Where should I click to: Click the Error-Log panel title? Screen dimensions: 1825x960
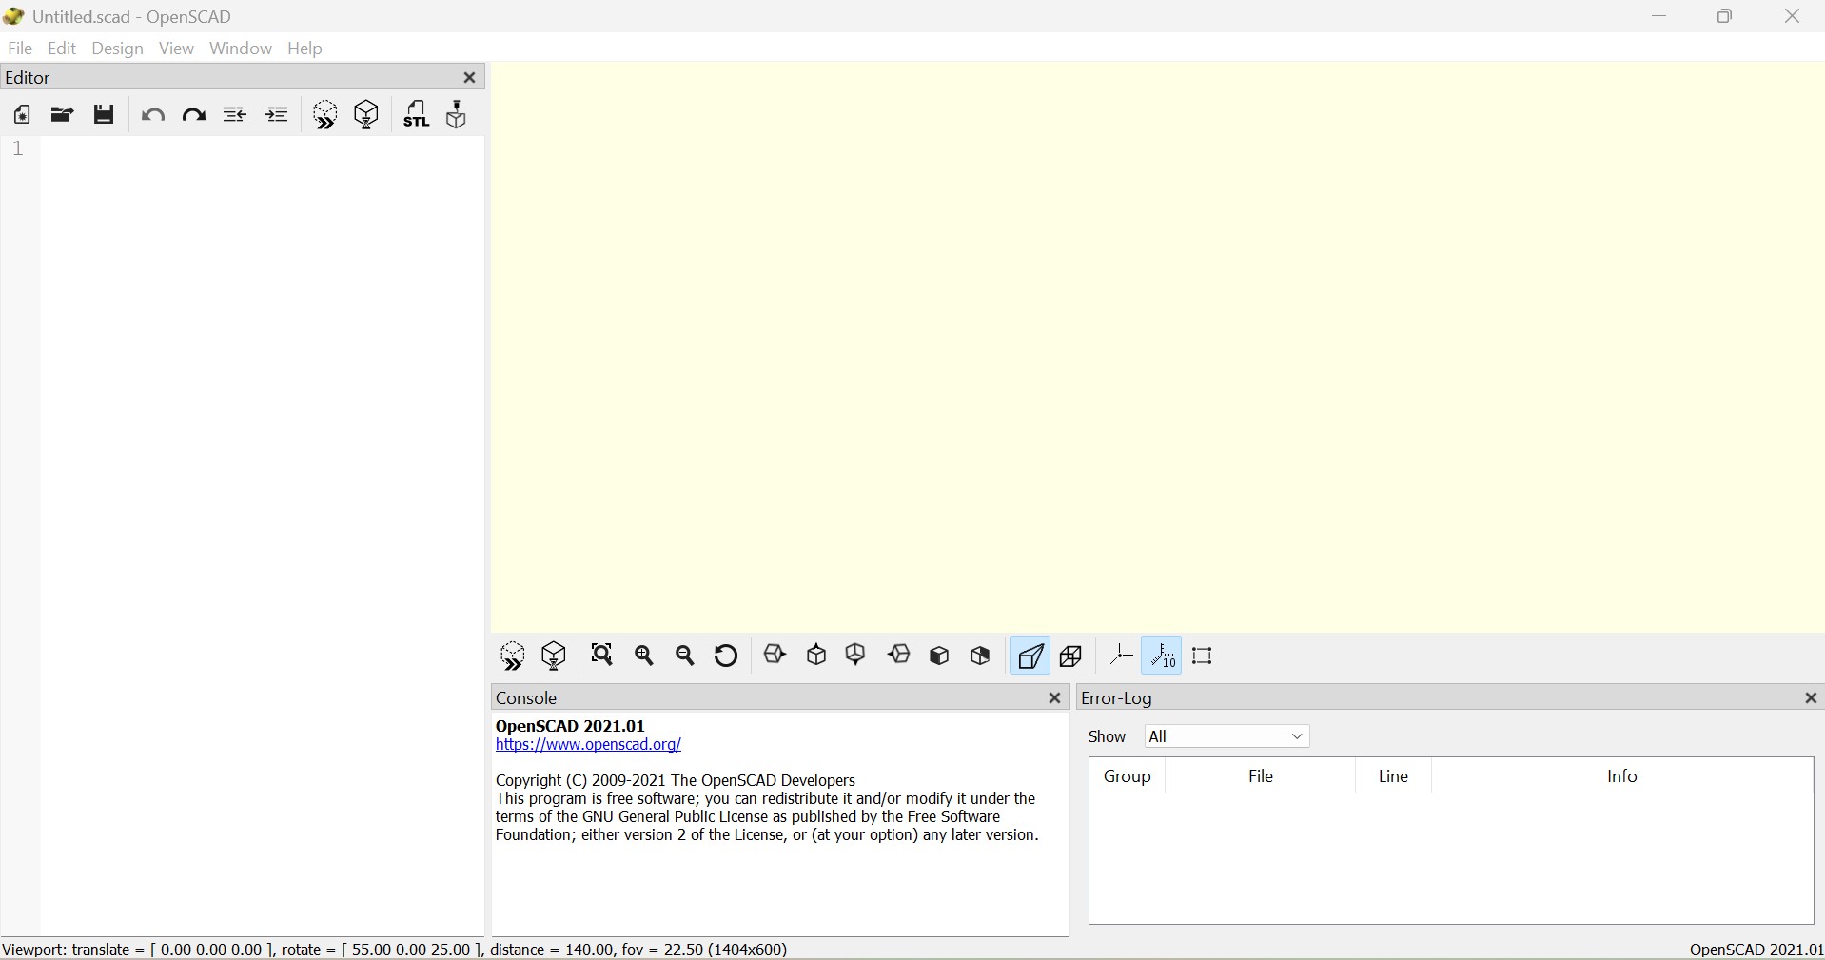point(1118,699)
